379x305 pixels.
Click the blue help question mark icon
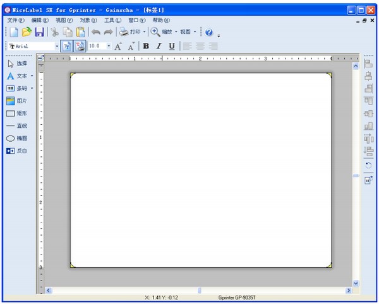(209, 32)
